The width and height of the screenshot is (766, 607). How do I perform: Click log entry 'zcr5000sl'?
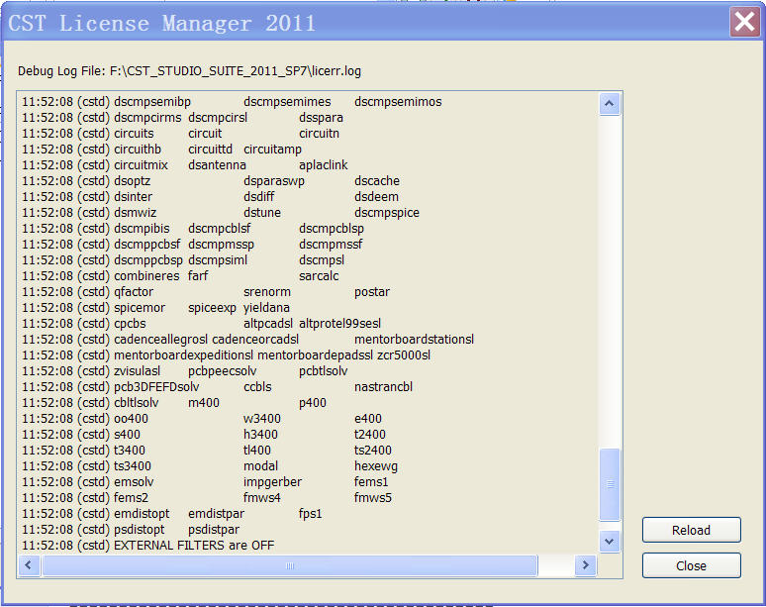[x=404, y=355]
